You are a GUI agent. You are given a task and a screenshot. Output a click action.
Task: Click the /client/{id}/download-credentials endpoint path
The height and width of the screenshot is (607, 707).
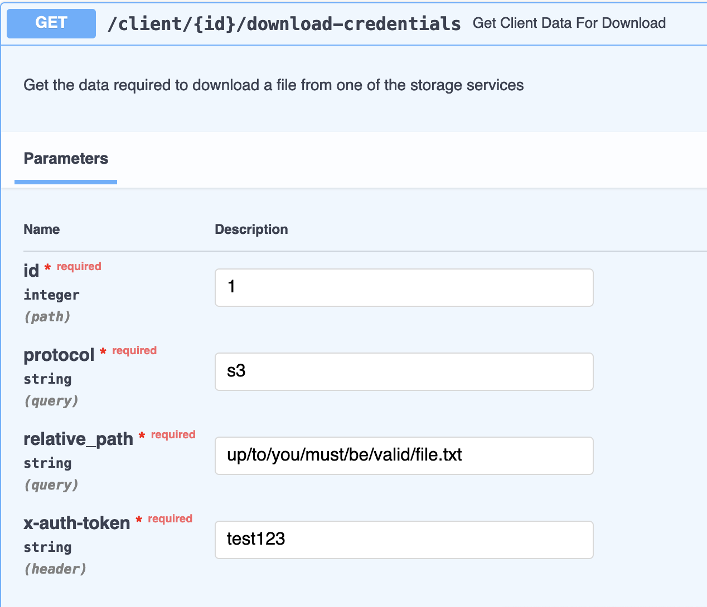click(x=284, y=23)
